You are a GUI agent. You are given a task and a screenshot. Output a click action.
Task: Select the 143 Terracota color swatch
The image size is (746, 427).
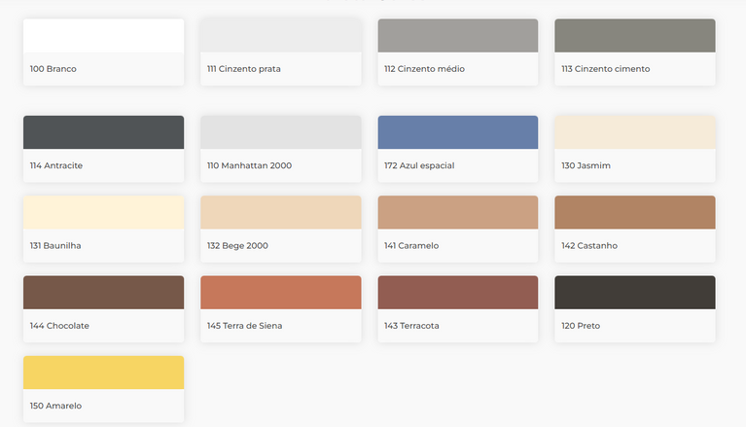coord(457,292)
